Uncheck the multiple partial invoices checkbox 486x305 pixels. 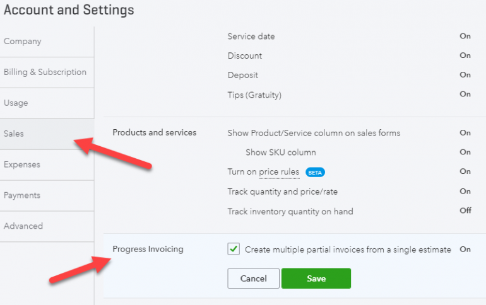(234, 250)
